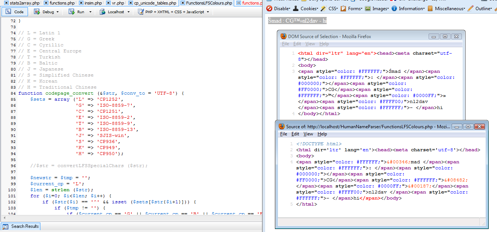Open the Search Results tab
Screen dimensions: 497x232
21,226
